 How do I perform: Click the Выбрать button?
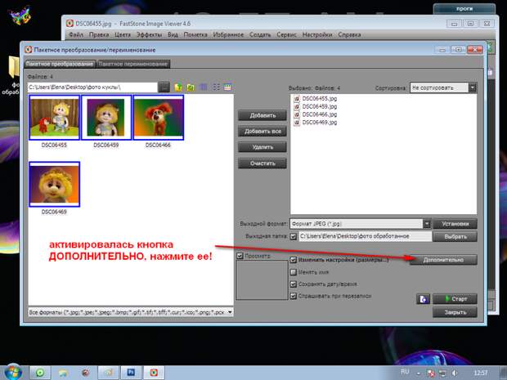pos(455,236)
